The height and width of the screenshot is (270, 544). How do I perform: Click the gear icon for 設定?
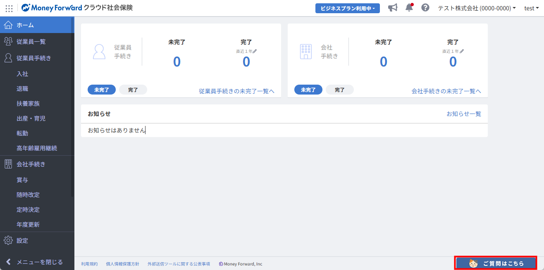pos(8,240)
